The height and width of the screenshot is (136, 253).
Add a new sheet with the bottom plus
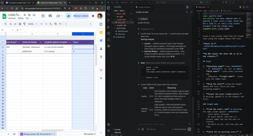(8, 134)
